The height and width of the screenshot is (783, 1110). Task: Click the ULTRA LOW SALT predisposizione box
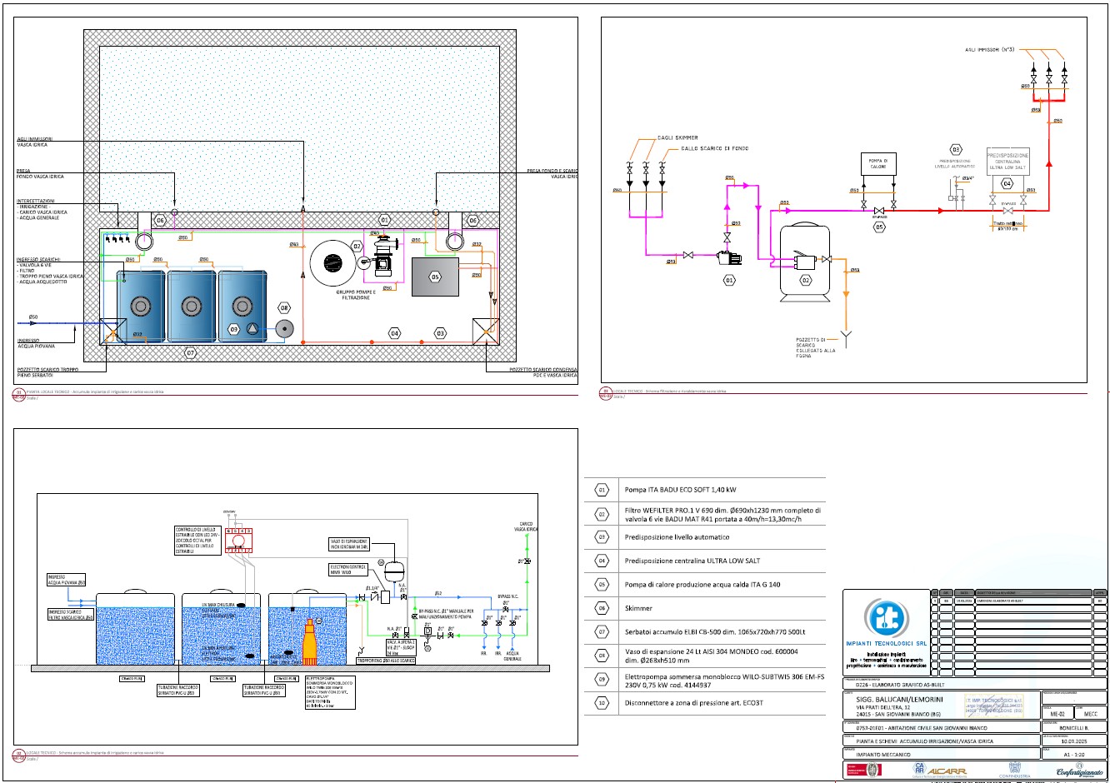click(1007, 162)
